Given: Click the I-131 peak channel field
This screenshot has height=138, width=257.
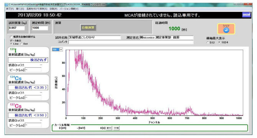Looking at the screenshot, I should pos(33,70).
